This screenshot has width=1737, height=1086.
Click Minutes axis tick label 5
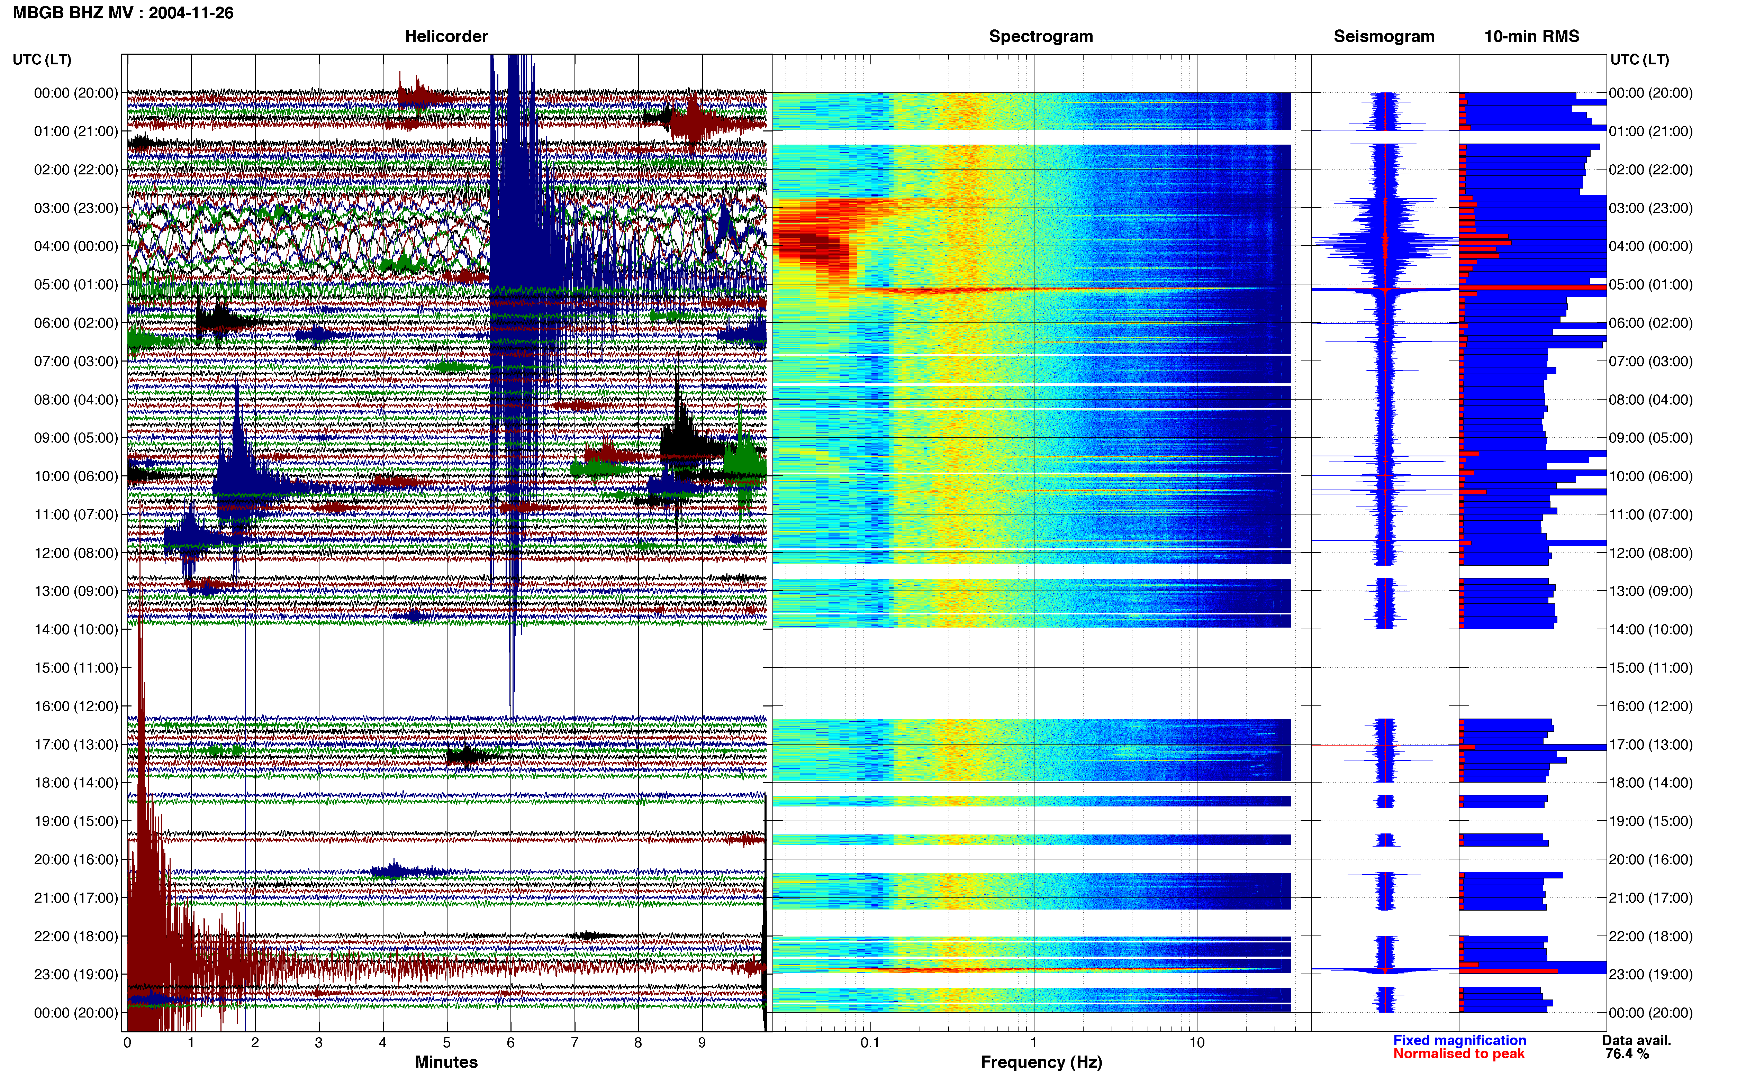coord(447,1043)
